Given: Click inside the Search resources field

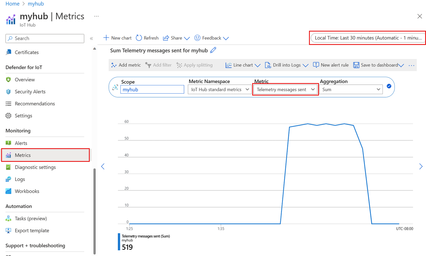Looking at the screenshot, I should coord(45,38).
